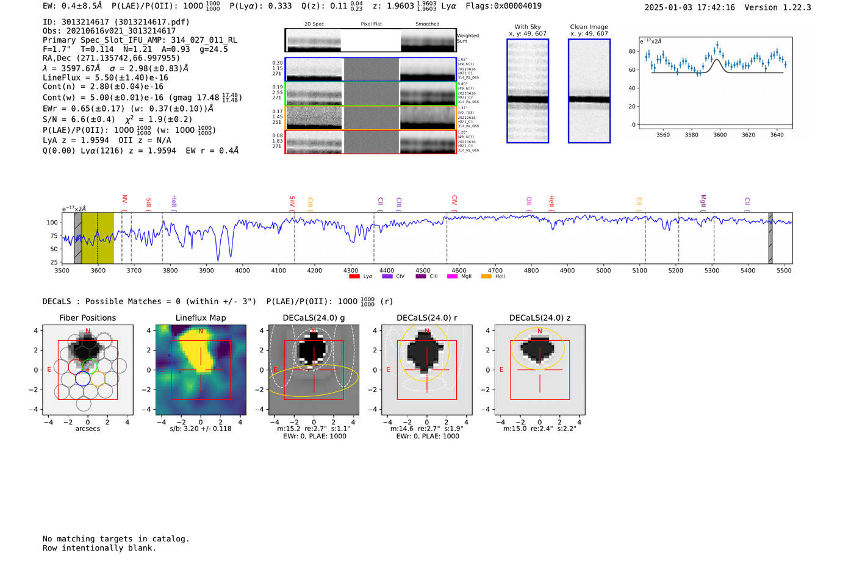The height and width of the screenshot is (581, 854).
Task: Click the Primary Spec_Slot_IFU_AMP line
Action: click(140, 40)
